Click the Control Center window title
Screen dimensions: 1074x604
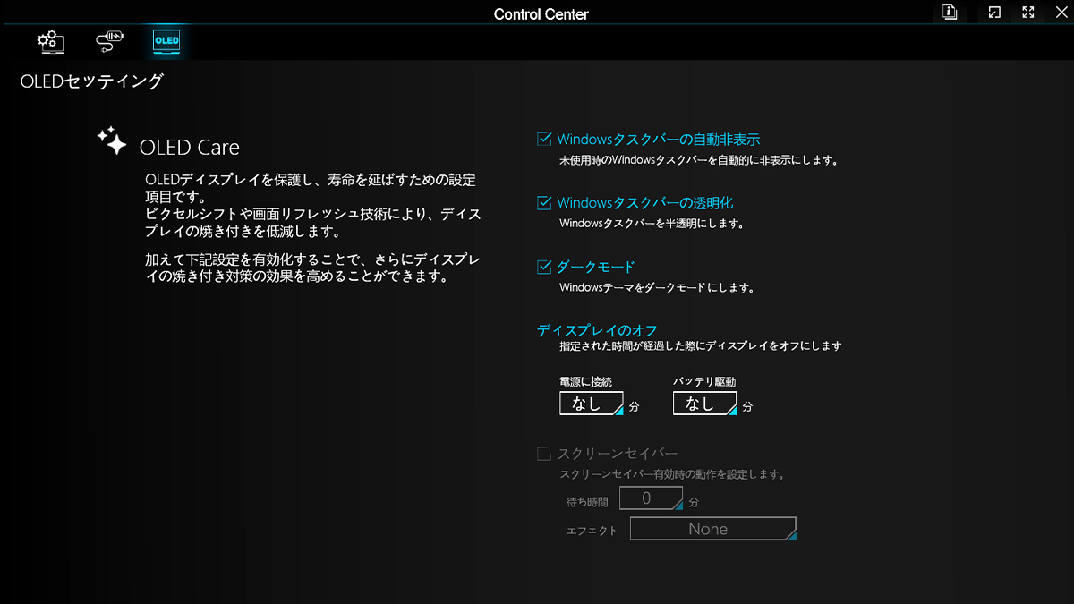point(541,14)
